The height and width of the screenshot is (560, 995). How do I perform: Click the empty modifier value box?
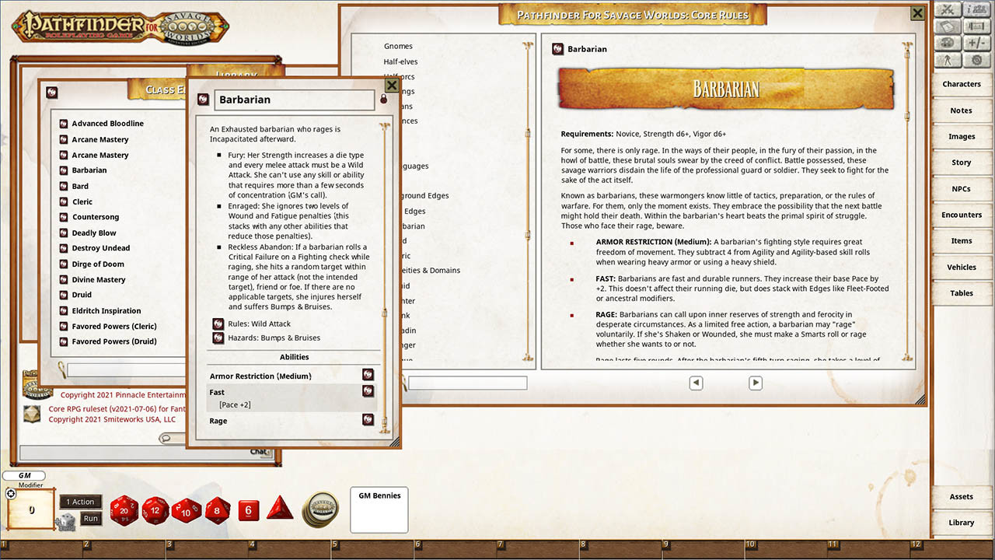click(x=31, y=509)
